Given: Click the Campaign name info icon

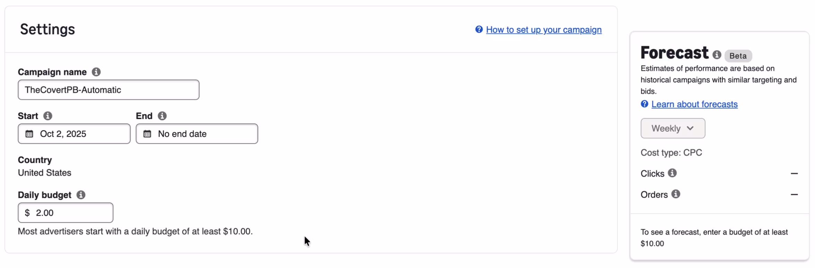Looking at the screenshot, I should 96,72.
